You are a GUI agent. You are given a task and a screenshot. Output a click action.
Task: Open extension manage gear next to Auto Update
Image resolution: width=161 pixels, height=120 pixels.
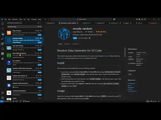[x=90, y=38]
